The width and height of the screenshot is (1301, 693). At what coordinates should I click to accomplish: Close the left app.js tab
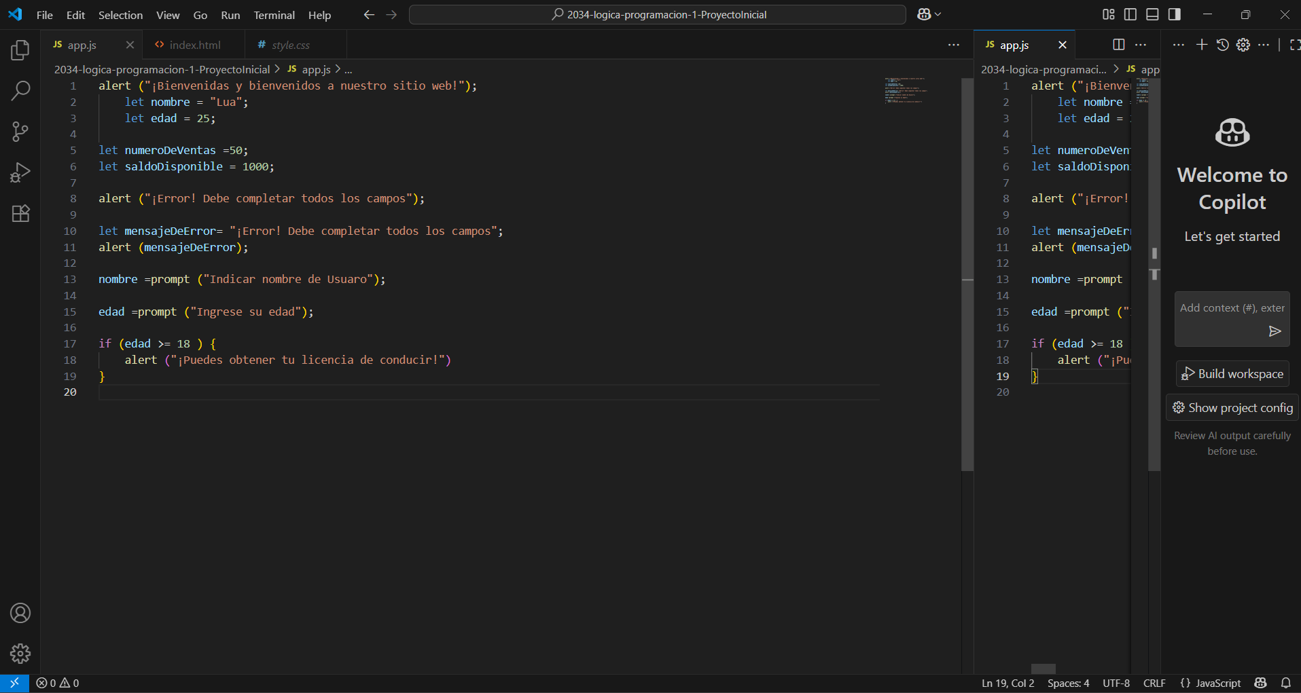click(x=130, y=45)
